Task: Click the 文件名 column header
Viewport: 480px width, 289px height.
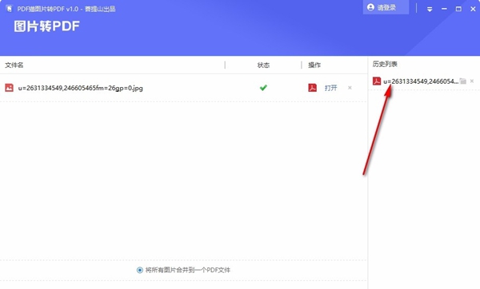Action: pyautogui.click(x=14, y=65)
